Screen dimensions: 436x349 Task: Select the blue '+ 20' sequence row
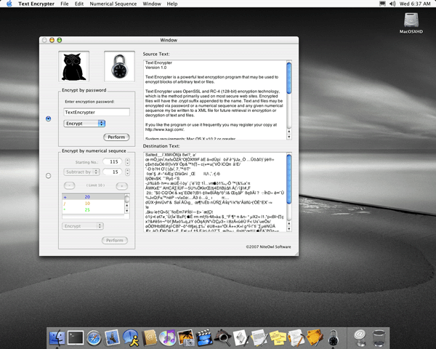tap(93, 197)
